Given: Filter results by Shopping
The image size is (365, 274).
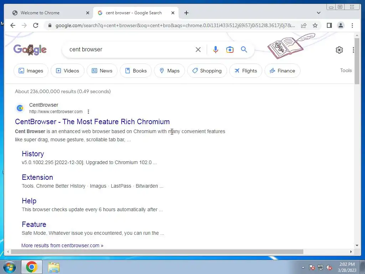Looking at the screenshot, I should pos(207,71).
